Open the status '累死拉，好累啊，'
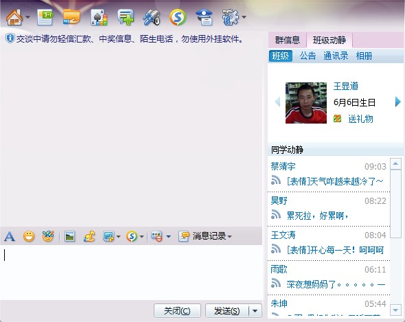The image size is (405, 322). [x=318, y=216]
